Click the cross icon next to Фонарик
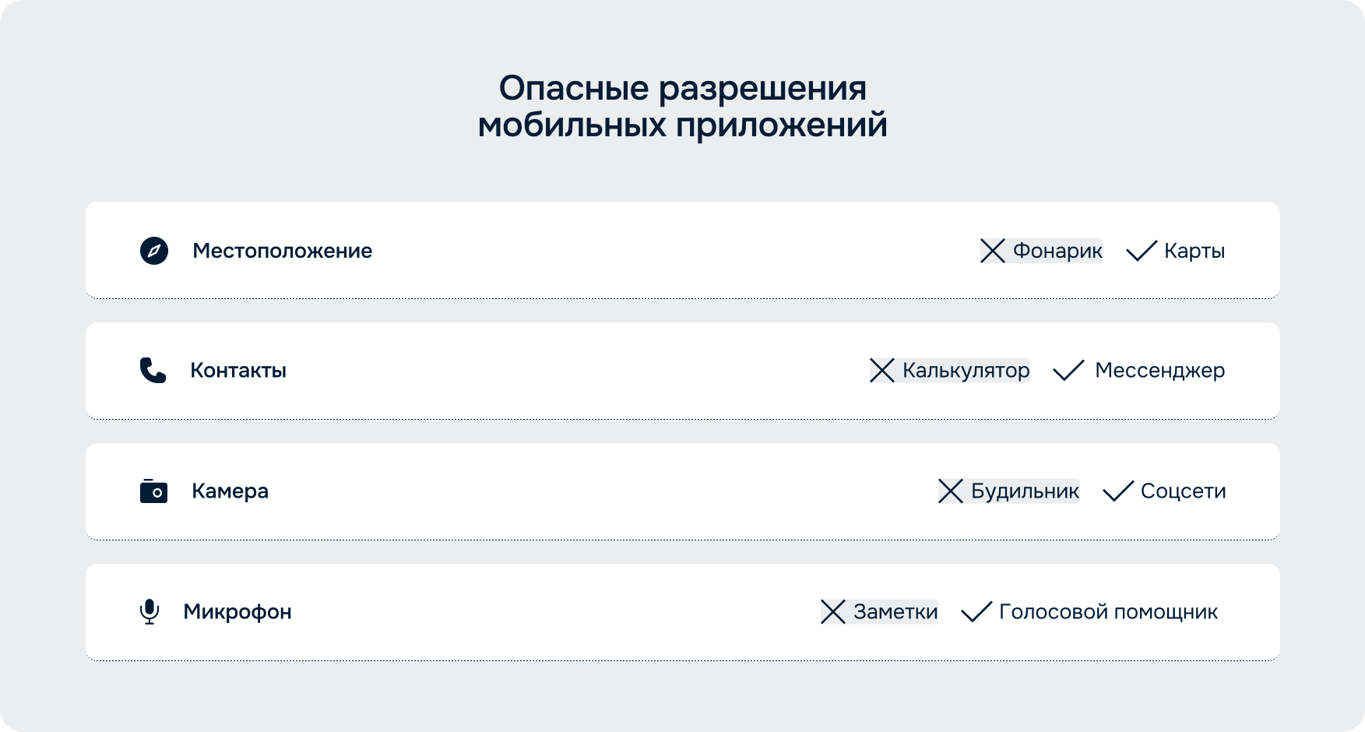1365x732 pixels. (993, 251)
